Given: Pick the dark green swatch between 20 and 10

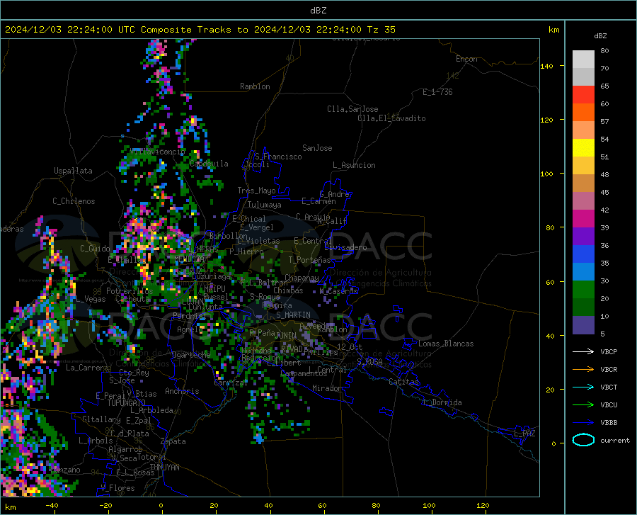Looking at the screenshot, I should click(583, 307).
